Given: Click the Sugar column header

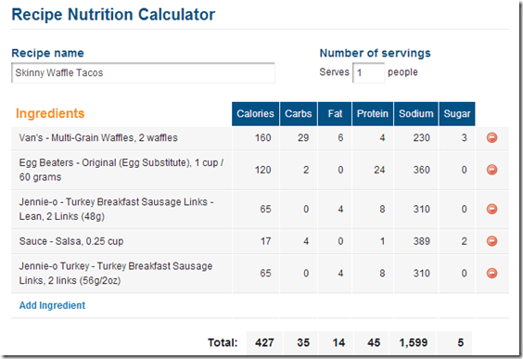Looking at the screenshot, I should click(x=457, y=114).
